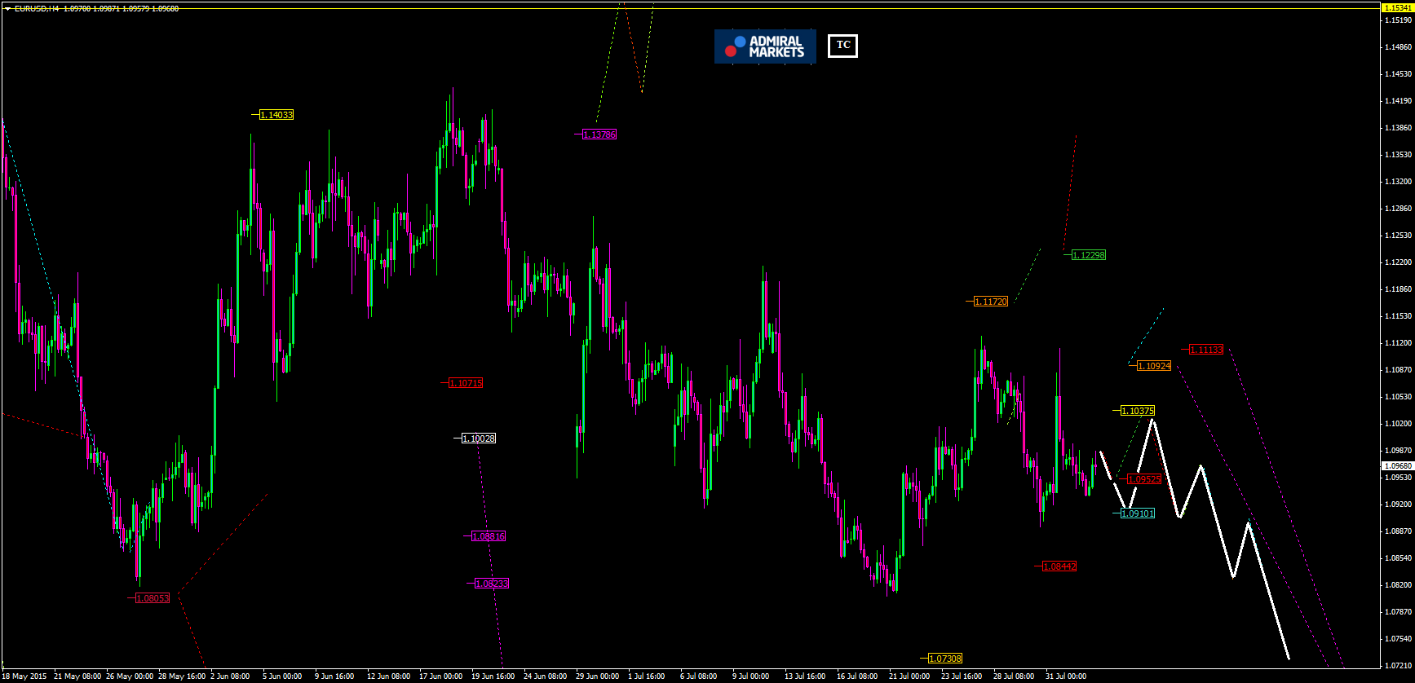Click the yellow 1.15341 level on the price axis
The height and width of the screenshot is (683, 1415).
click(x=1397, y=7)
